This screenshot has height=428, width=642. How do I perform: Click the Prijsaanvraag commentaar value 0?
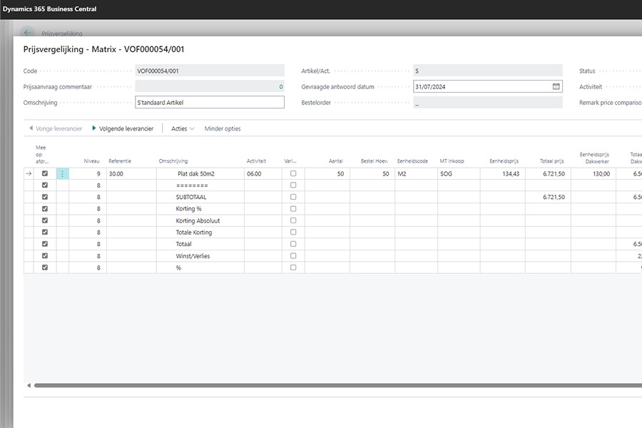point(280,86)
